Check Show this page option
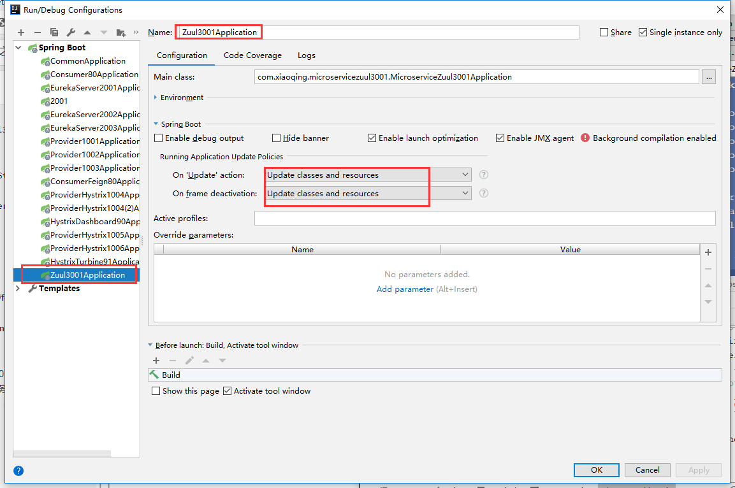The image size is (735, 488). tap(156, 391)
